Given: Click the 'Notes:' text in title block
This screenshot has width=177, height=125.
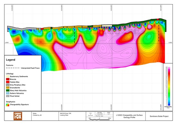Looking at the screenshot, I should 35,113.
